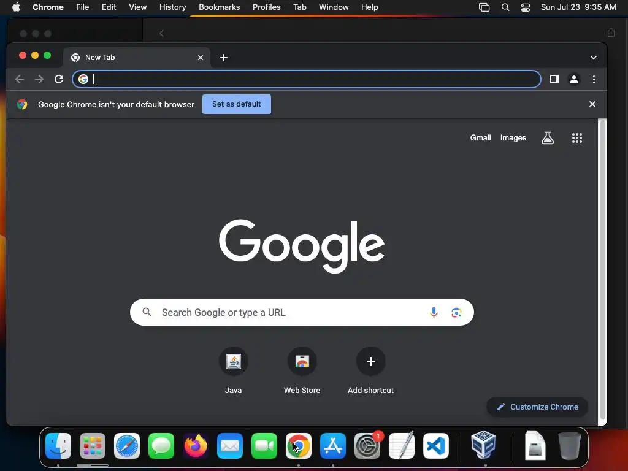Viewport: 628px width, 471px height.
Task: Open the Window menu
Action: click(334, 7)
